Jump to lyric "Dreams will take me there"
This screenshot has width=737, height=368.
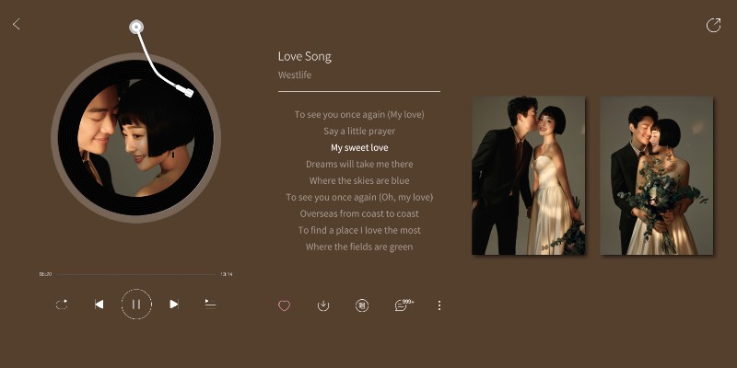[x=359, y=165]
